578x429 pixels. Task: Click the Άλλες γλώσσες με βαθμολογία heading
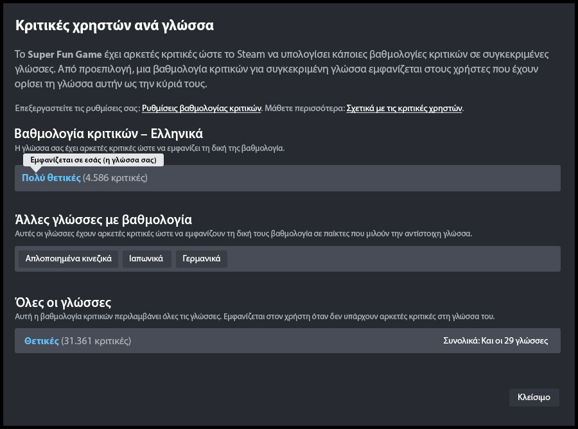103,220
